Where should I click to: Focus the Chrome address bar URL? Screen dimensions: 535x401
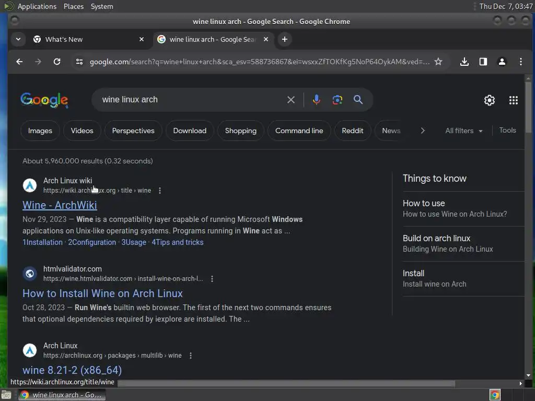point(259,62)
